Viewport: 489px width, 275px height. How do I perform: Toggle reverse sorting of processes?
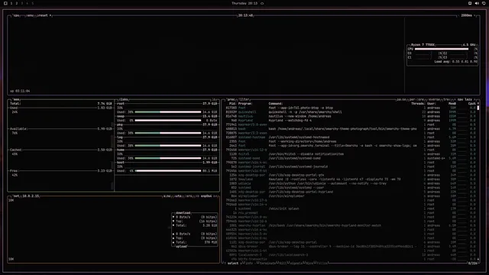[433, 99]
